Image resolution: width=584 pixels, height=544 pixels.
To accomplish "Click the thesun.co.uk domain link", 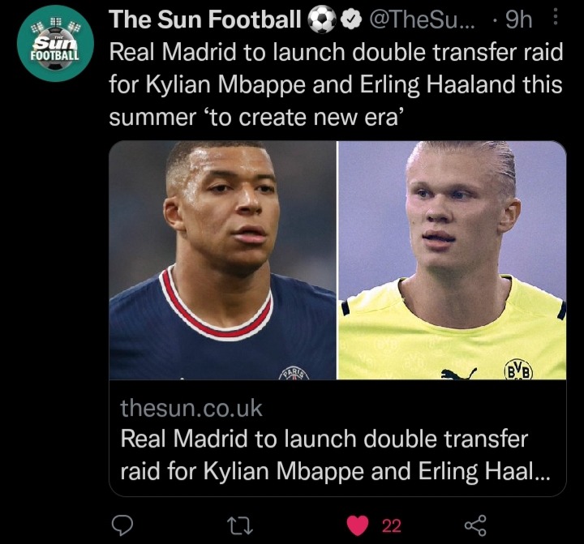I will tap(191, 409).
